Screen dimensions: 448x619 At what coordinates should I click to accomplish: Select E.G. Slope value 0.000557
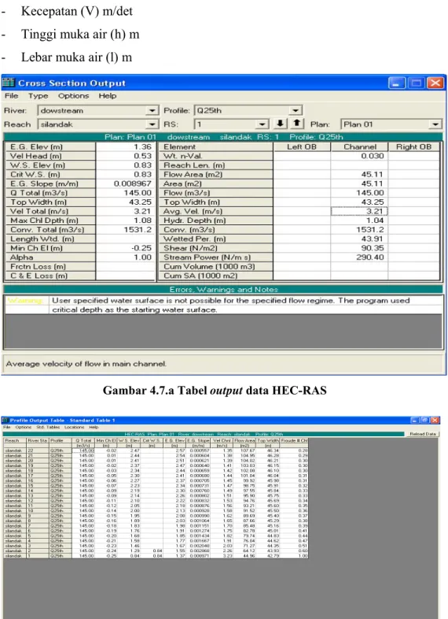tap(200, 450)
